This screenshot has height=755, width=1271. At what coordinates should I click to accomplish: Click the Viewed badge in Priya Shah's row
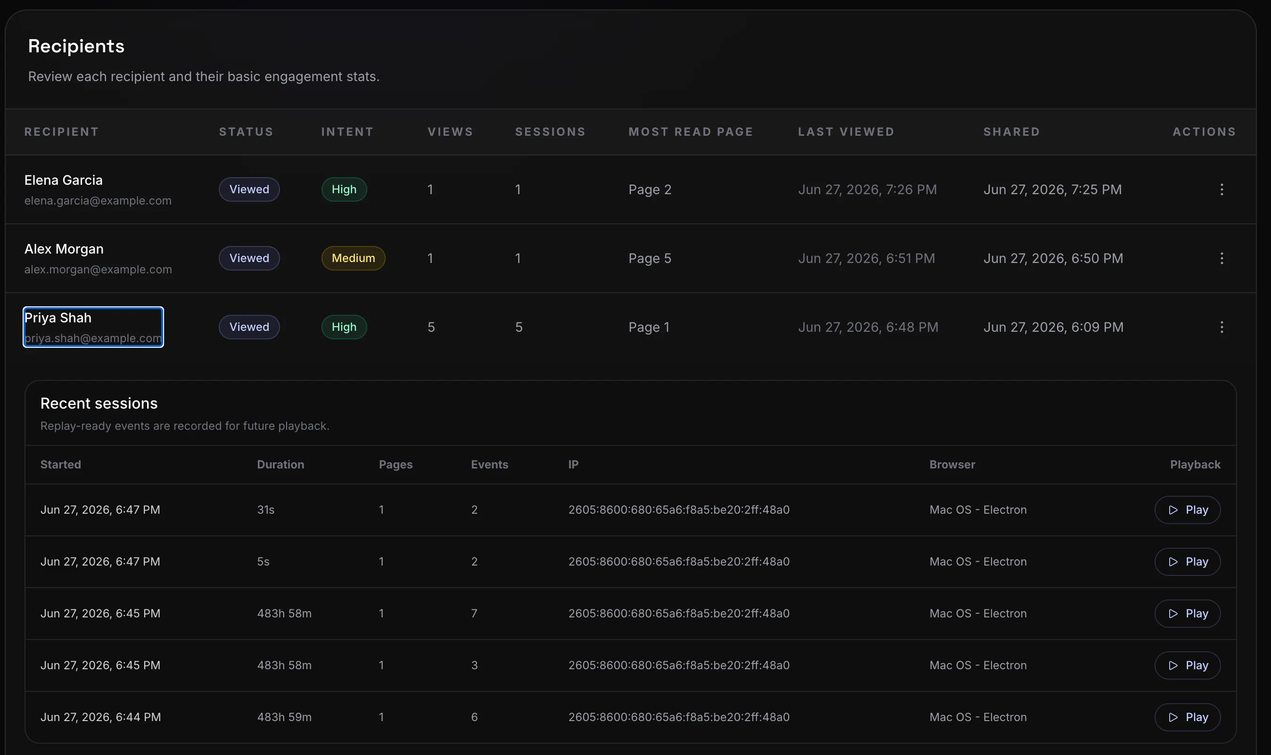(249, 327)
